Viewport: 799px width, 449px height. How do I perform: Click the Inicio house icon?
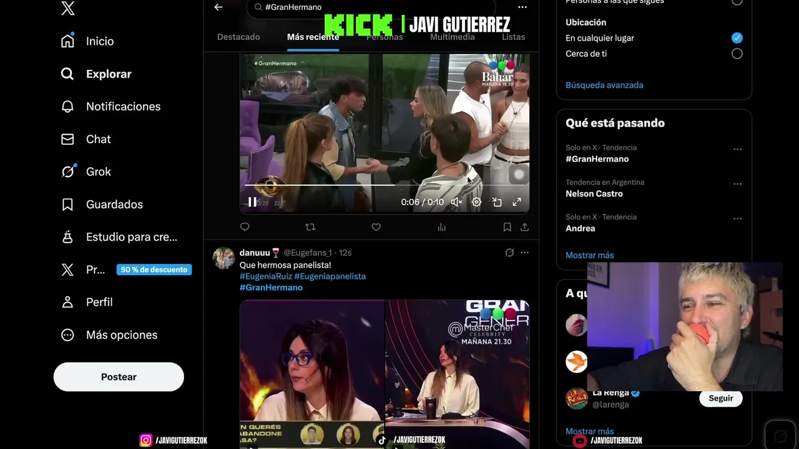67,41
